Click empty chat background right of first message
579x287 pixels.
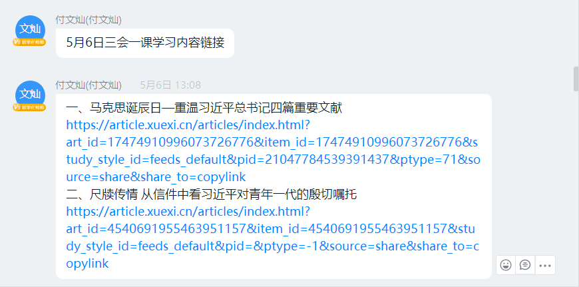(x=399, y=43)
